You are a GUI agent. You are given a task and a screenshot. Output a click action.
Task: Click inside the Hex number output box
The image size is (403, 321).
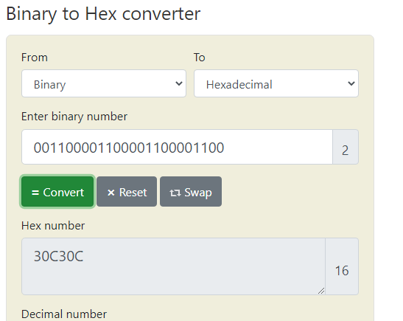point(173,266)
